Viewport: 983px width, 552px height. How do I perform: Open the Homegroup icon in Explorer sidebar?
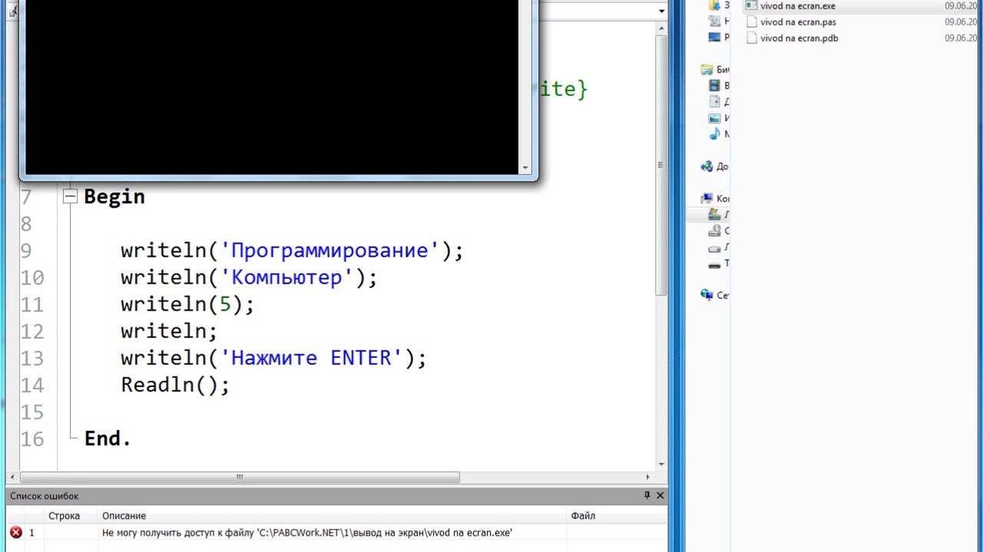[707, 166]
